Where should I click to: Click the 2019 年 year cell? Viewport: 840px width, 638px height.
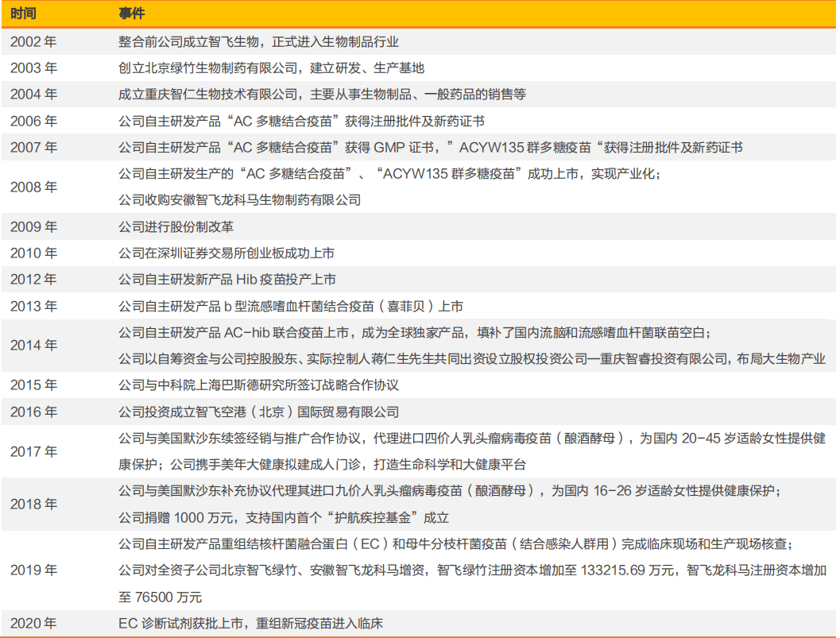33,570
